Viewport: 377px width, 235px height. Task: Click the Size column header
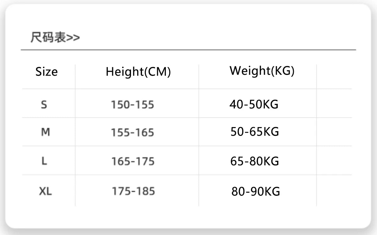point(46,72)
